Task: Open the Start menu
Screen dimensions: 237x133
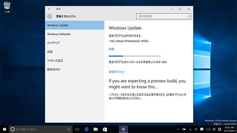Action: [5, 129]
